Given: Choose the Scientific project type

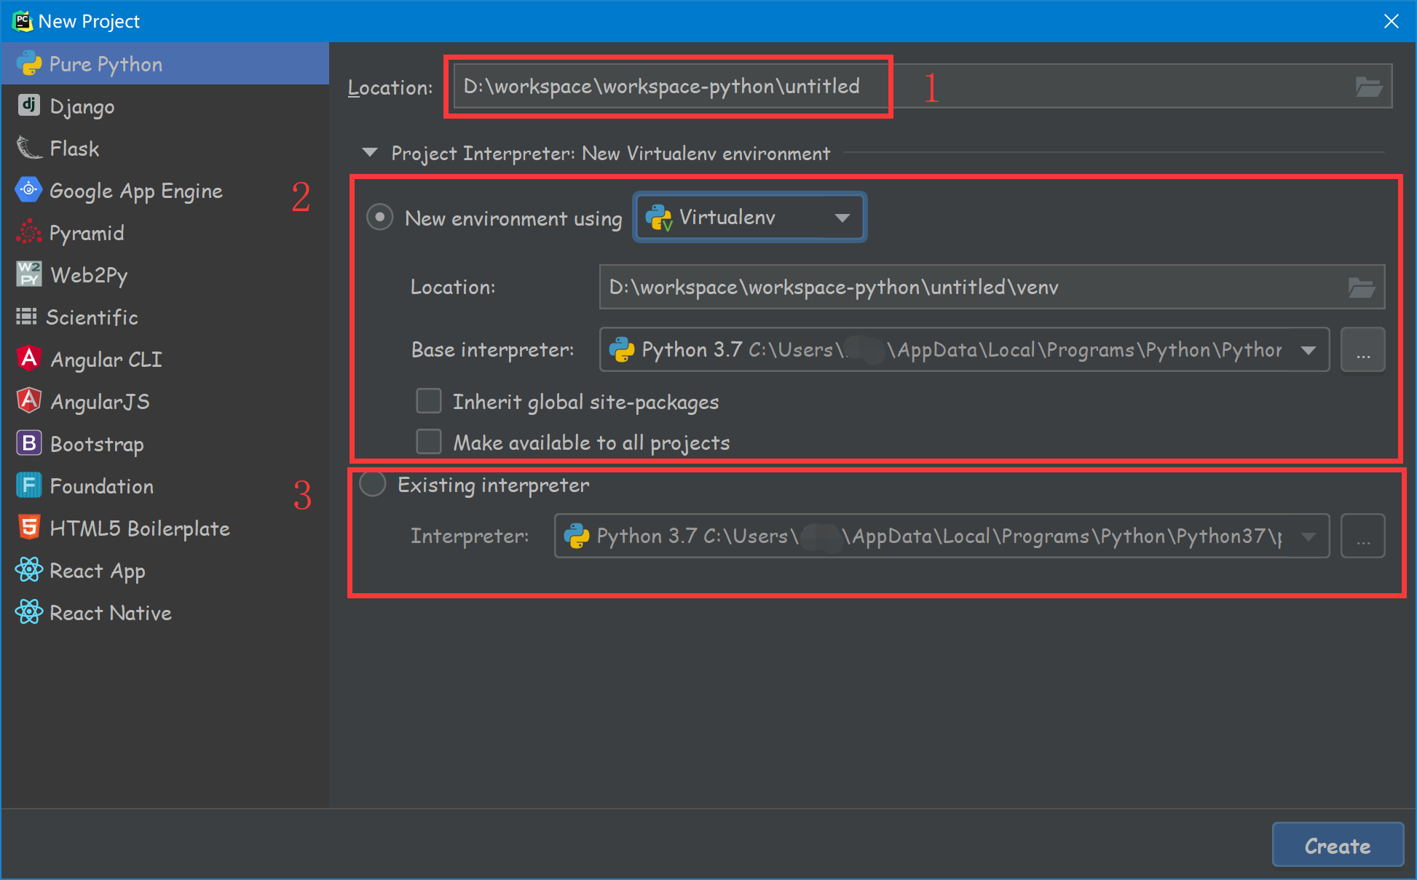Looking at the screenshot, I should pyautogui.click(x=92, y=317).
